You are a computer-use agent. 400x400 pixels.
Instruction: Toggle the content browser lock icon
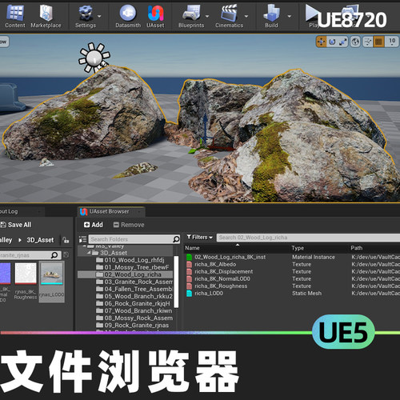pos(66,240)
